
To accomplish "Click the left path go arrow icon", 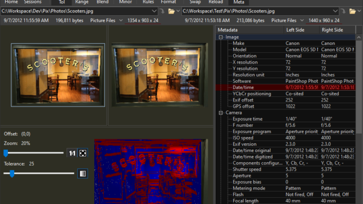I will point(162,11).
